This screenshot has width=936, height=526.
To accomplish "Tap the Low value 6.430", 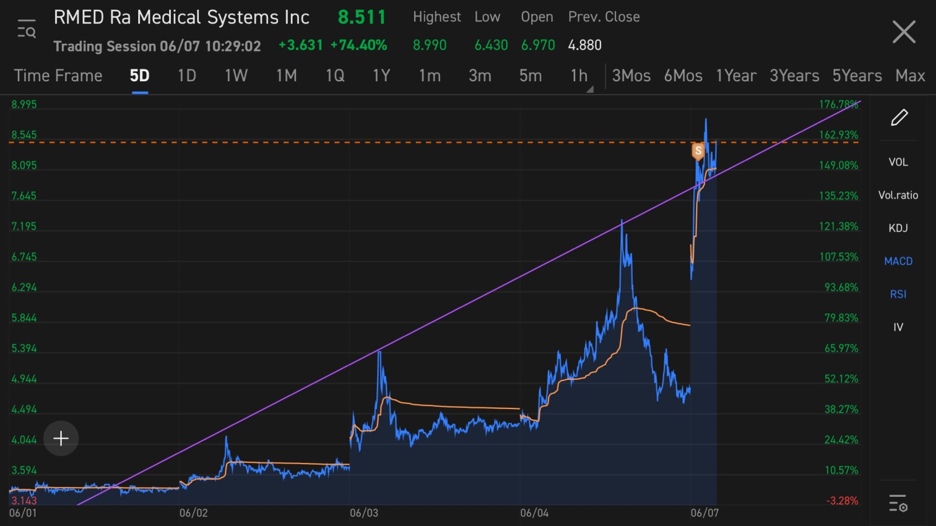I will (491, 45).
